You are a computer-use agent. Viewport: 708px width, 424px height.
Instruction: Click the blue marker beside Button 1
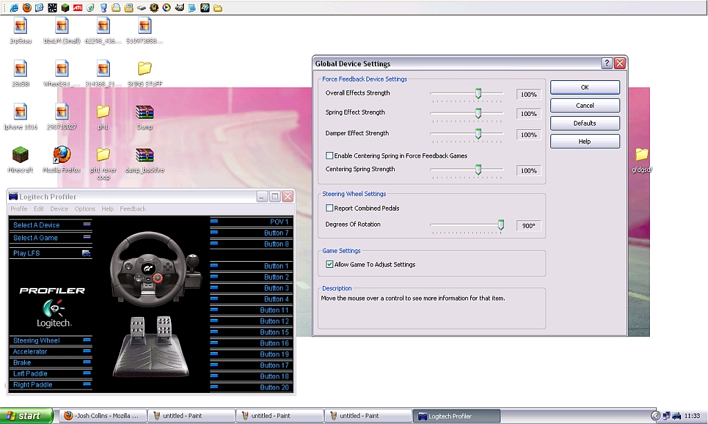[x=214, y=266]
